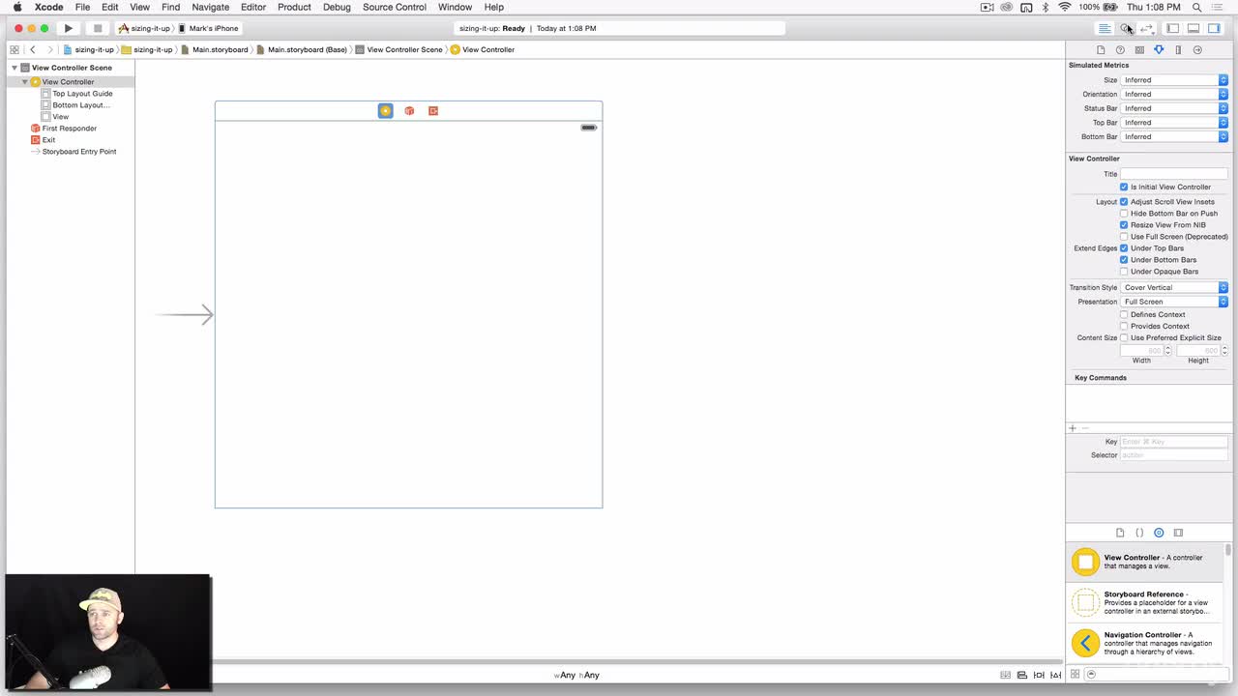Run the project with the Play button
1238x696 pixels.
pyautogui.click(x=69, y=28)
